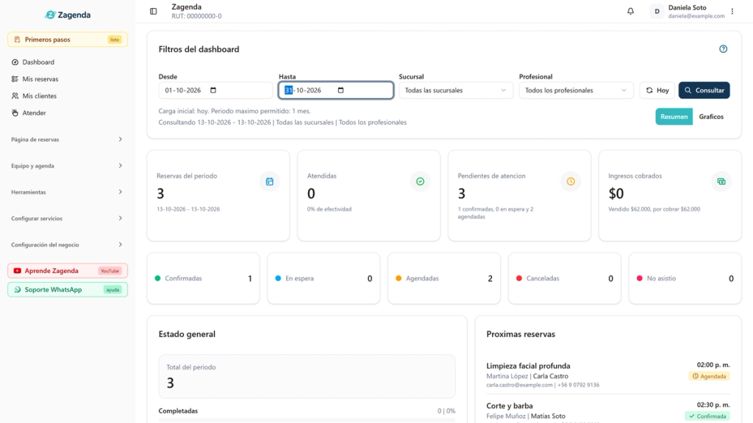Open the Hasta date calendar picker icon
The height and width of the screenshot is (423, 753).
click(340, 90)
